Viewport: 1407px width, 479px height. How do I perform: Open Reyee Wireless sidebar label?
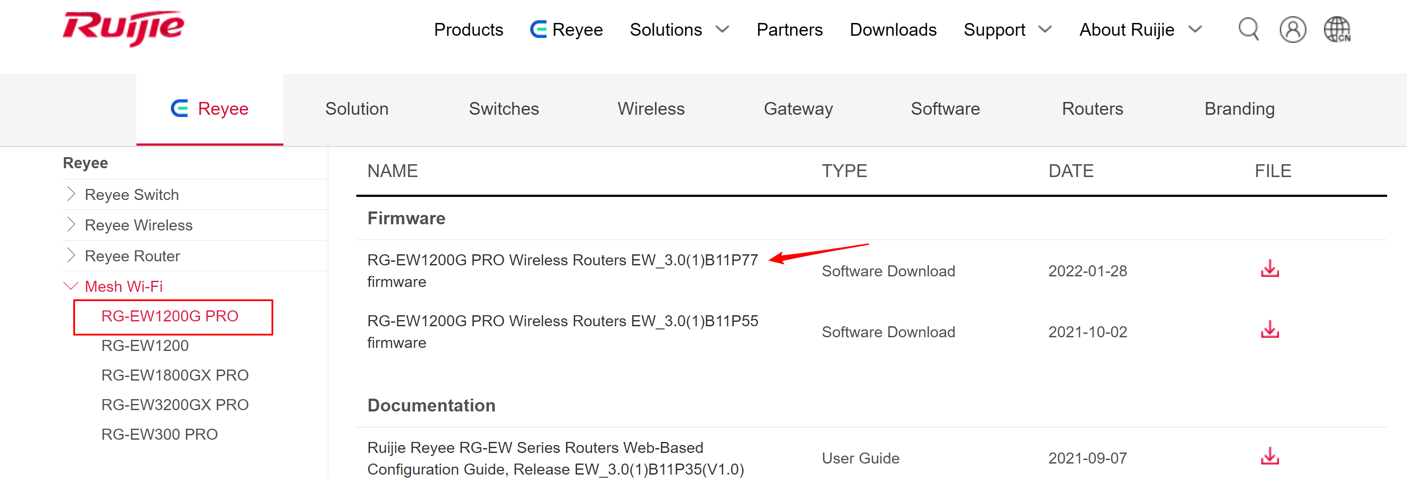[139, 225]
